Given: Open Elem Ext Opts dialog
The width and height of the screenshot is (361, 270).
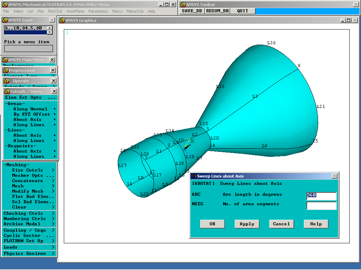Looking at the screenshot, I should coord(30,97).
